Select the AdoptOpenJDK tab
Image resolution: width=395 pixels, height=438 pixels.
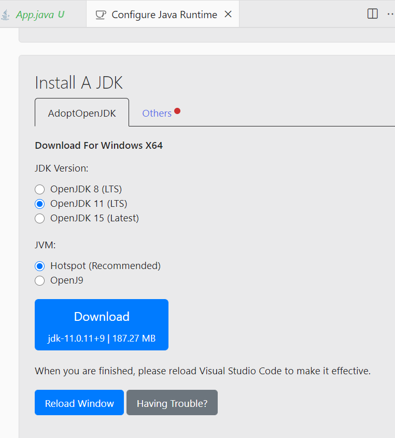click(x=82, y=113)
